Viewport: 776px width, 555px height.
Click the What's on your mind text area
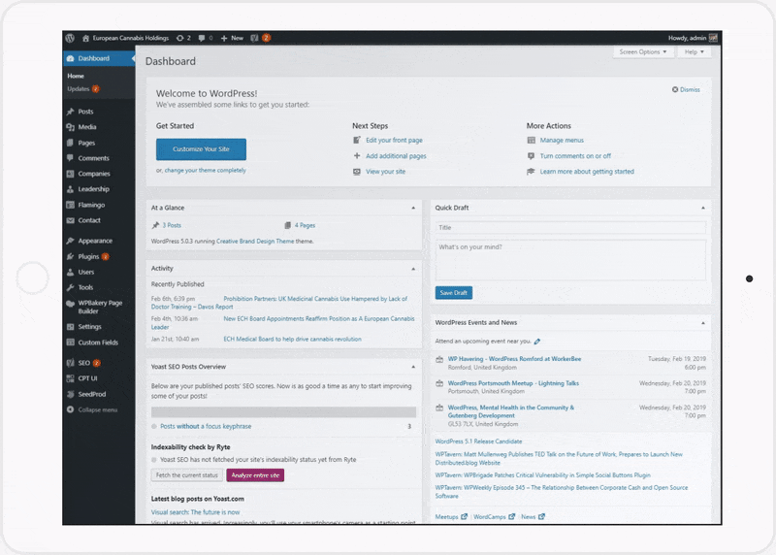point(570,260)
